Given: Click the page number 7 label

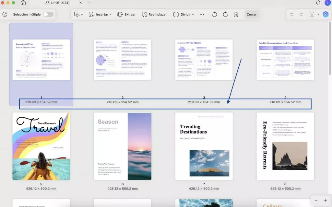Looking at the screenshot, I should (204, 184).
